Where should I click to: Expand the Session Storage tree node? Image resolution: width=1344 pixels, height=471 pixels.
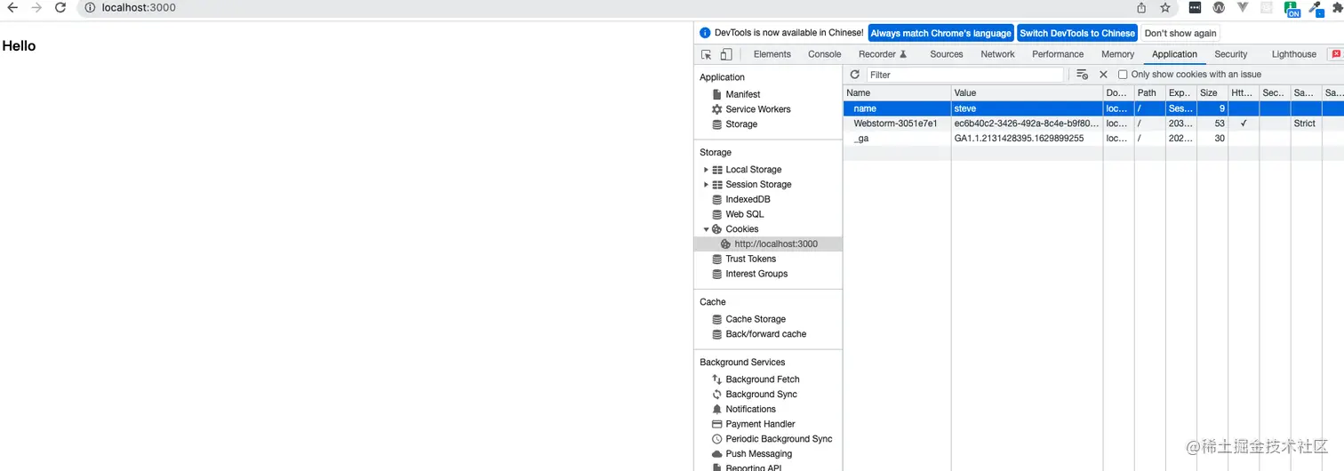[x=707, y=185]
